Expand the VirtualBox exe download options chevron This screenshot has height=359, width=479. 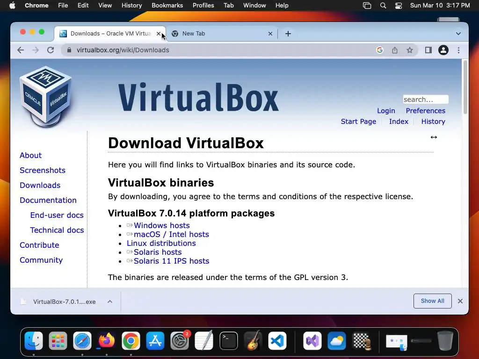pos(110,302)
